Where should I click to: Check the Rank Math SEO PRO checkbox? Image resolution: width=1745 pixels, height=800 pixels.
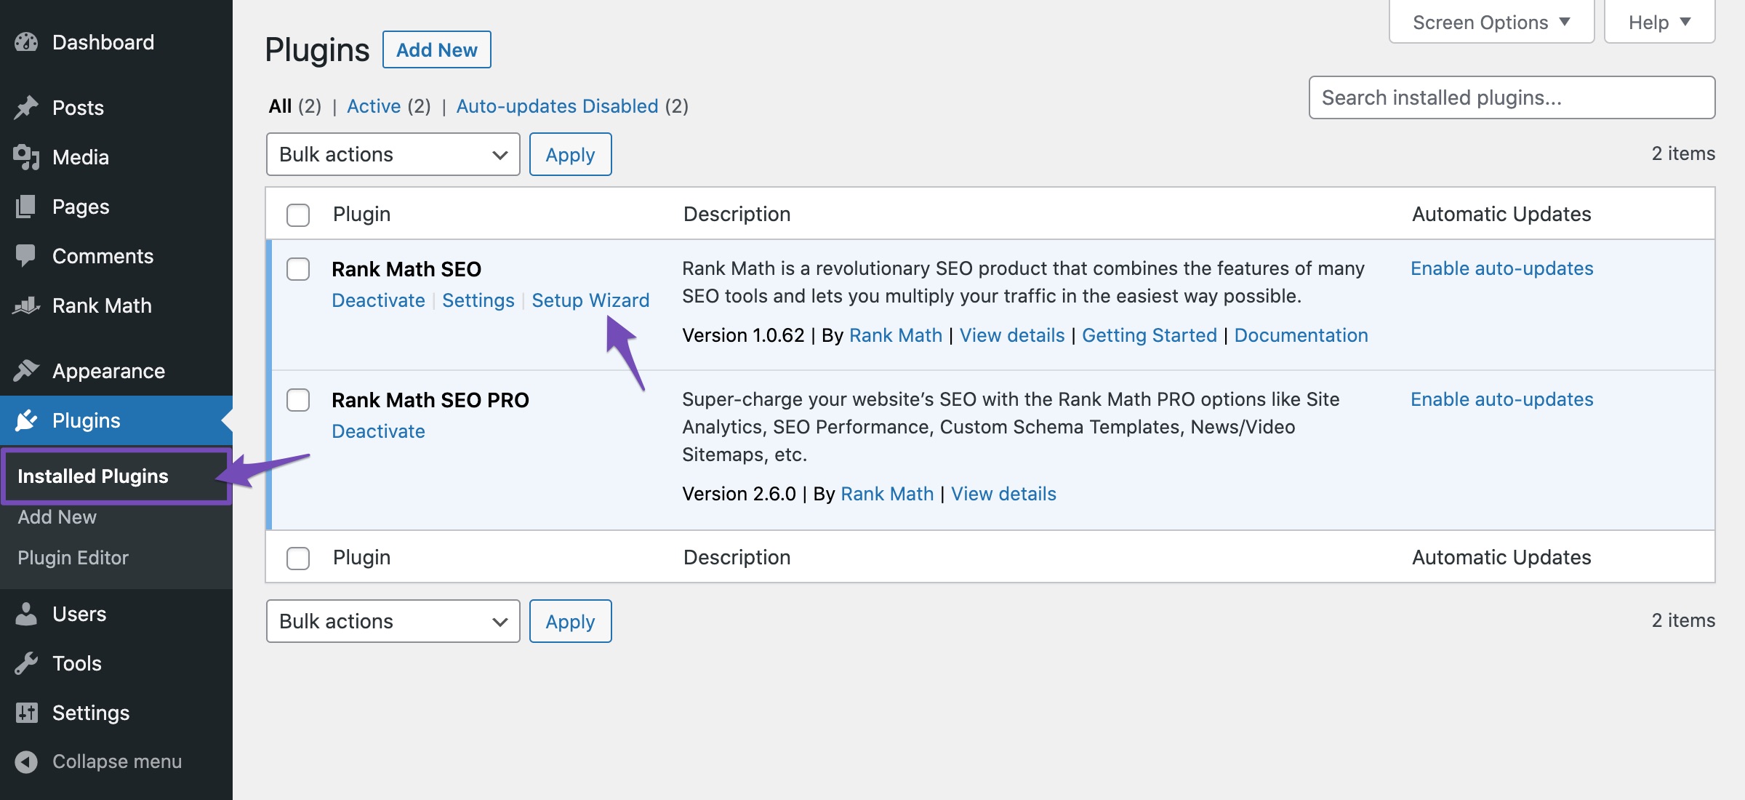click(297, 399)
